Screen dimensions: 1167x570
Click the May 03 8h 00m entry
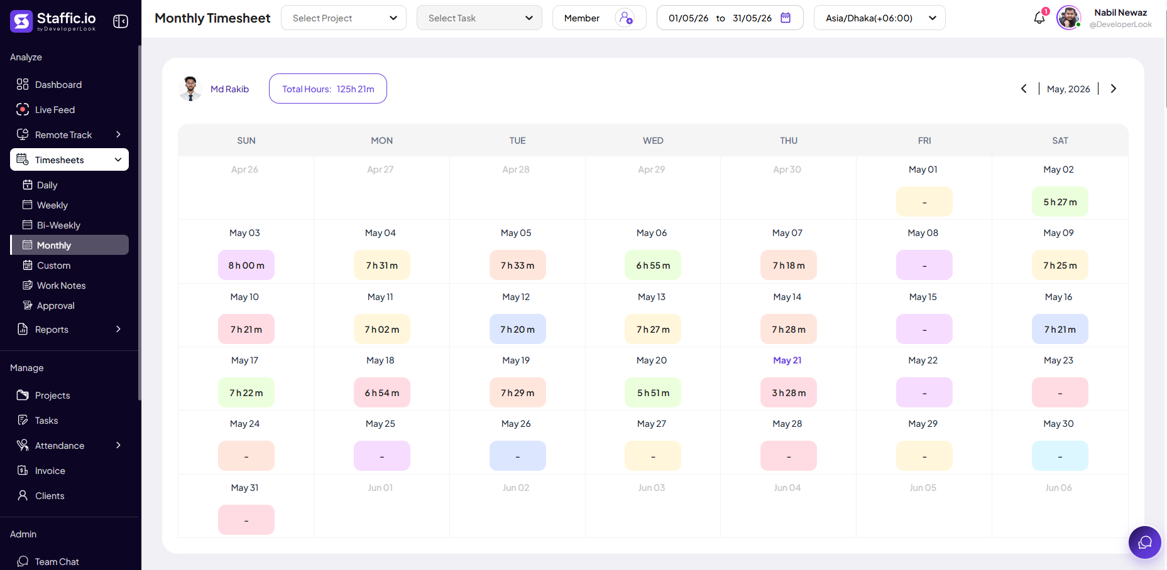point(246,265)
